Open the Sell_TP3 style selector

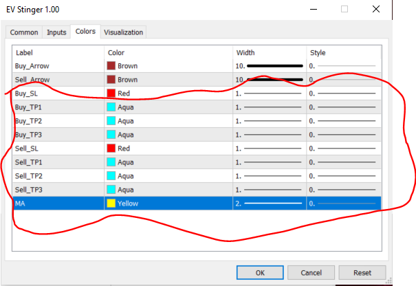[344, 190]
